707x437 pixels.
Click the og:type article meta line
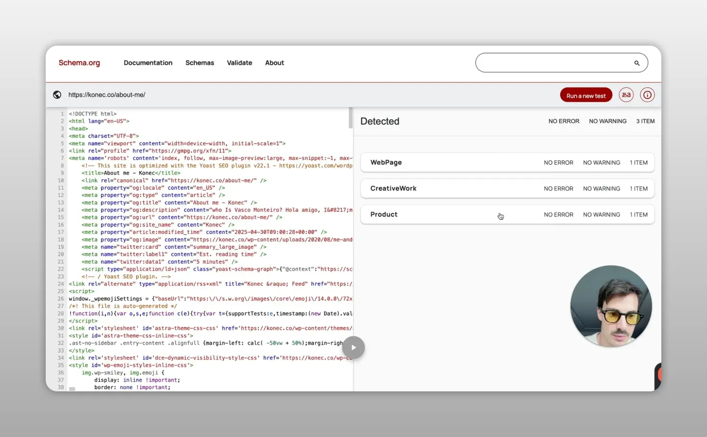[x=153, y=195]
